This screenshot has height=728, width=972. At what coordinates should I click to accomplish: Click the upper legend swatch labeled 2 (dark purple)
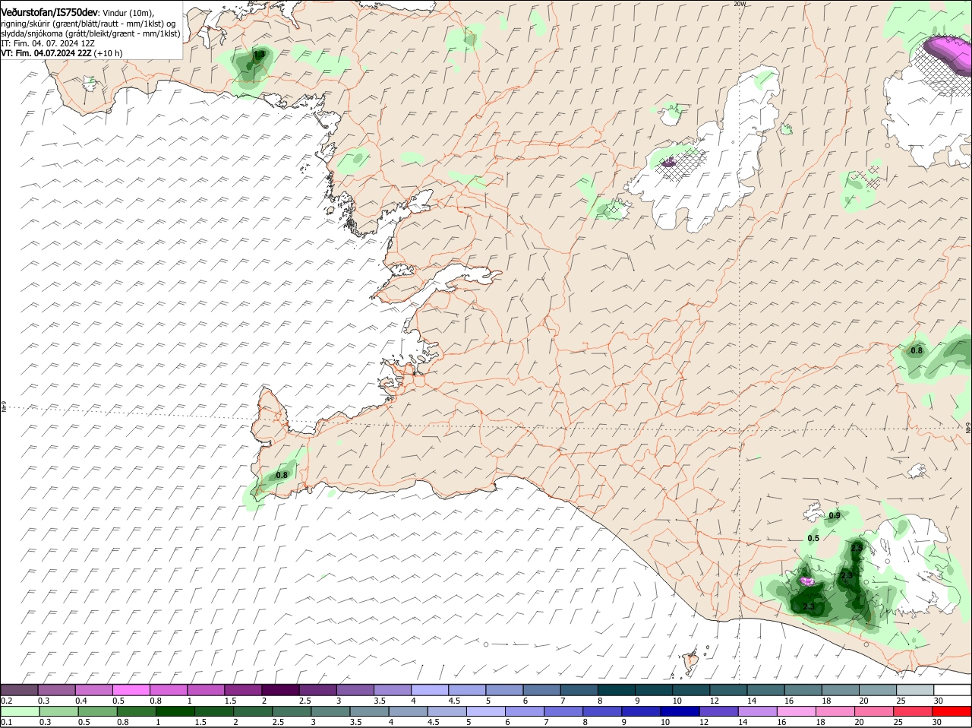click(280, 689)
